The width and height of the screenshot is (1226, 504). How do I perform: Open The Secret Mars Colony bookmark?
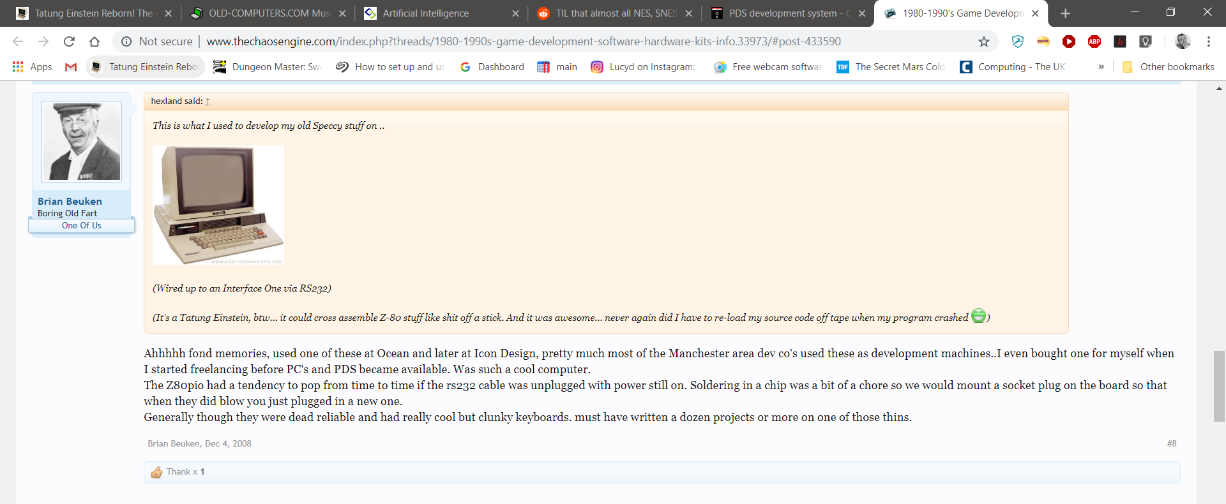click(x=891, y=67)
